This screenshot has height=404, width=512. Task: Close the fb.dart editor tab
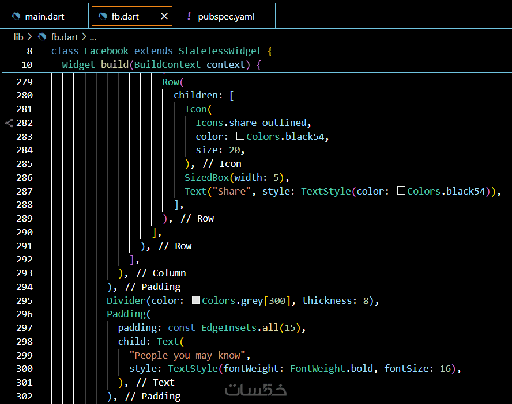tap(164, 16)
